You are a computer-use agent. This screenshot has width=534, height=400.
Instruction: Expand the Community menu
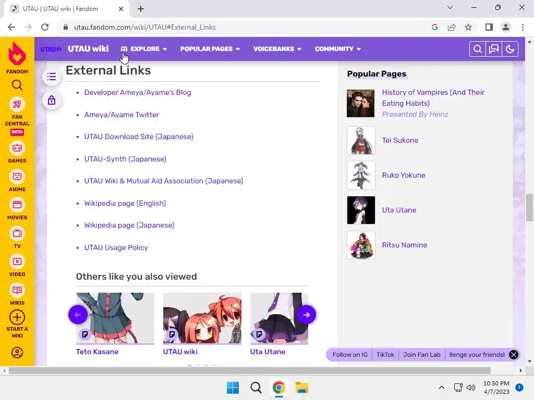[338, 49]
